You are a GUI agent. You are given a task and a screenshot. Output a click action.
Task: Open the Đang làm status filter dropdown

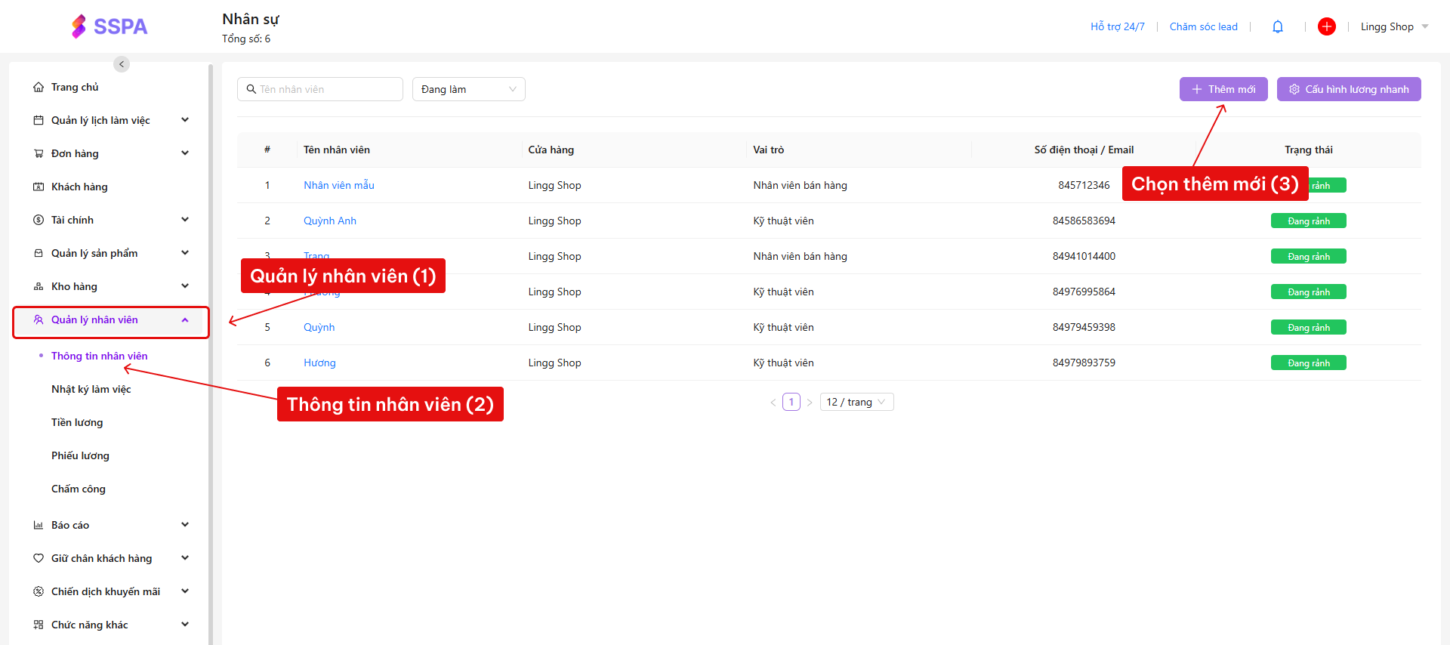pyautogui.click(x=469, y=89)
